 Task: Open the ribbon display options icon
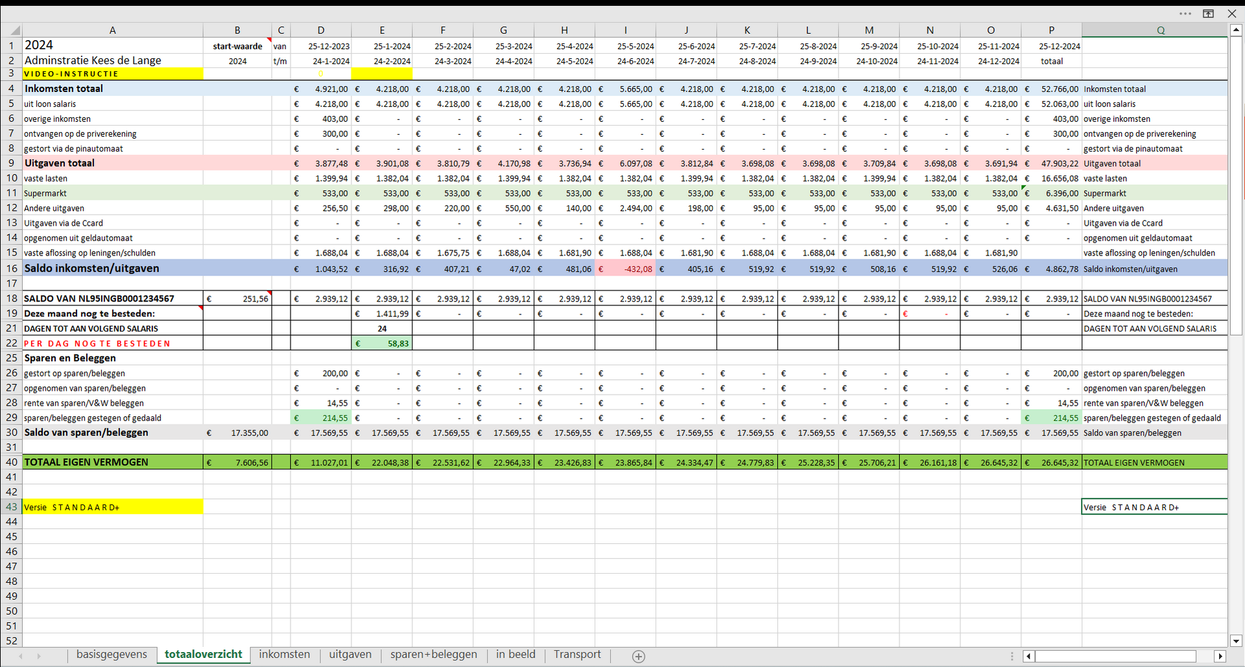click(x=1208, y=14)
